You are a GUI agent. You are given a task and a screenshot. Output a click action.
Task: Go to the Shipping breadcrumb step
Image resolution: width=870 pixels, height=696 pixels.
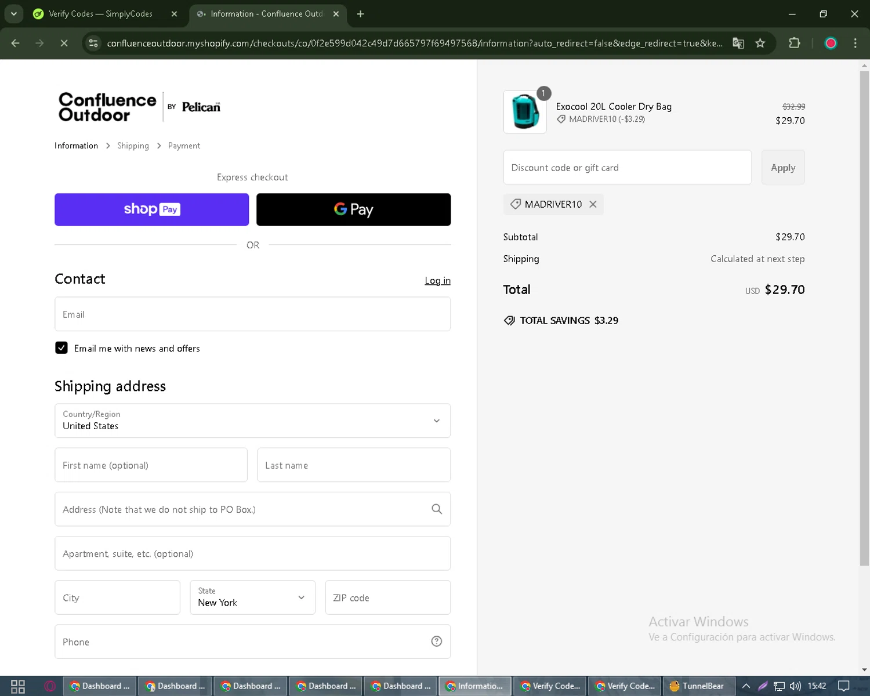coord(133,146)
